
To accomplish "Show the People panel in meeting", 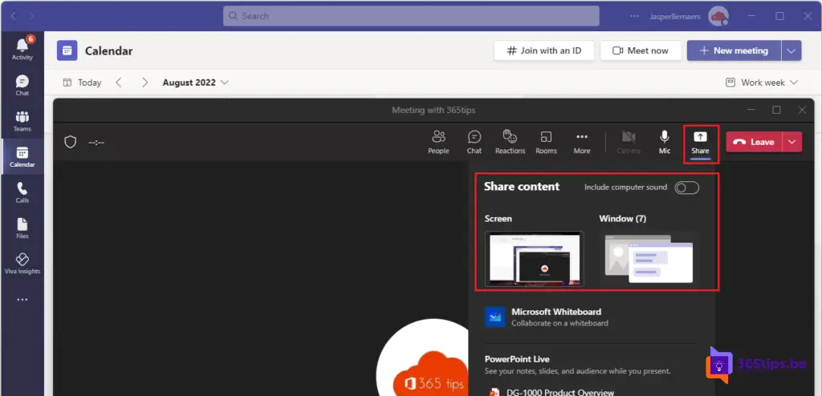I will click(x=438, y=142).
